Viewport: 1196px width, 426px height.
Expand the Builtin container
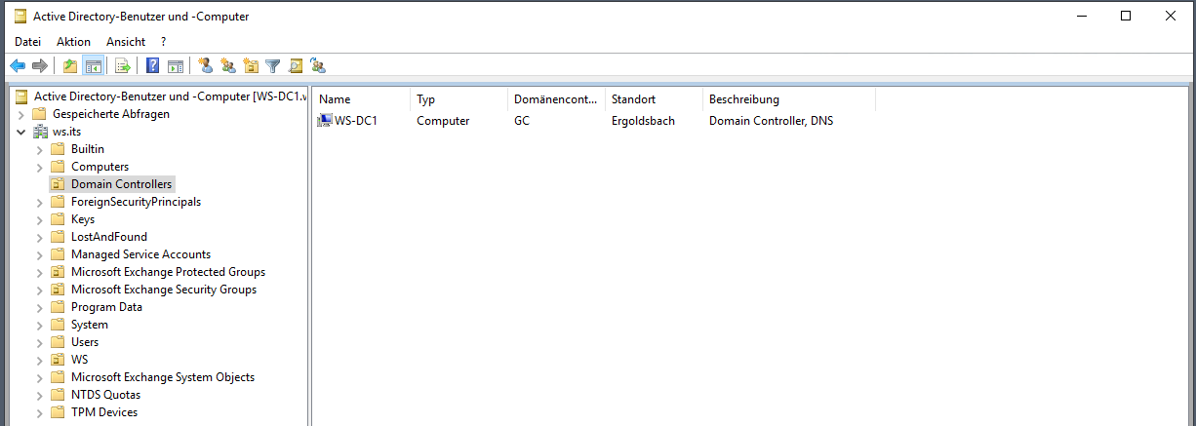tap(39, 149)
